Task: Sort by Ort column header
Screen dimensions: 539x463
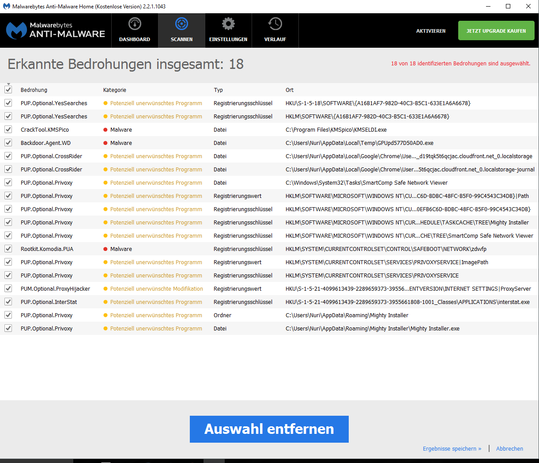Action: pos(290,90)
